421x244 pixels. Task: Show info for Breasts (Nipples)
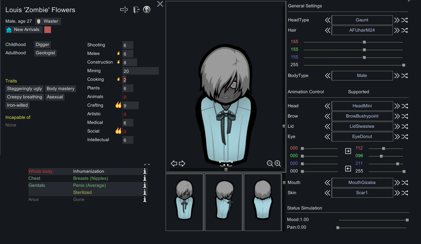[x=145, y=179]
